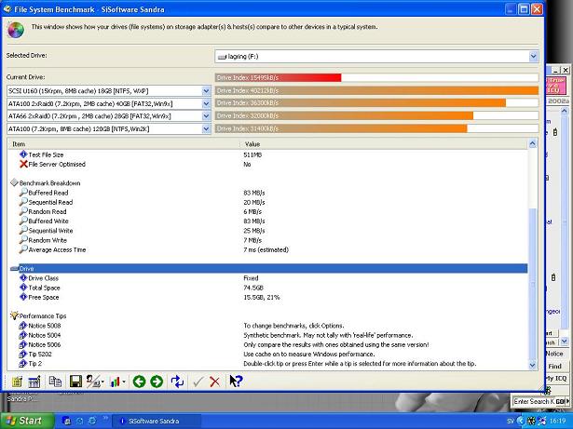Save the report with the floppy disk icon
Viewport: 573px width, 429px height.
tap(75, 382)
